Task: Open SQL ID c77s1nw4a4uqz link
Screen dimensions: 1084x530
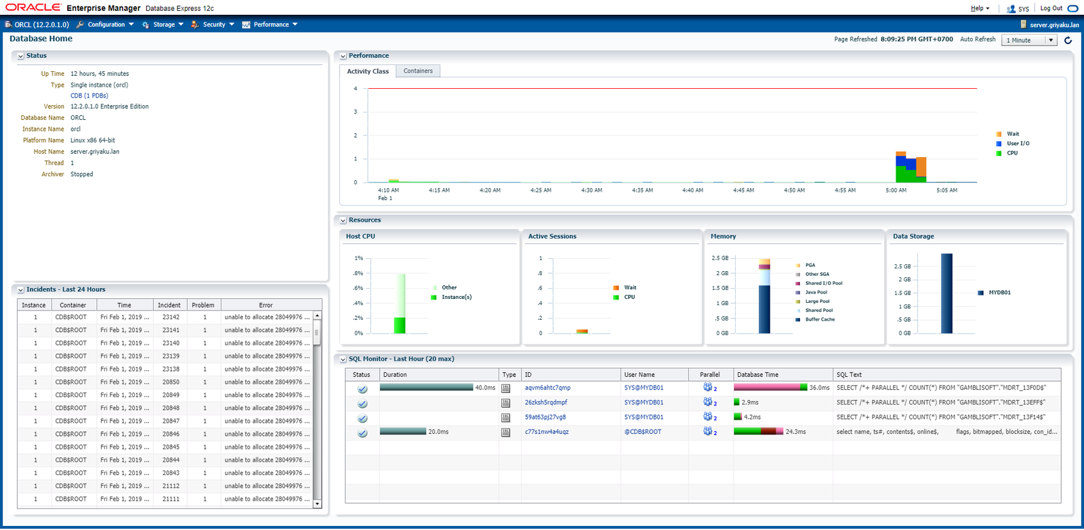Action: 547,432
